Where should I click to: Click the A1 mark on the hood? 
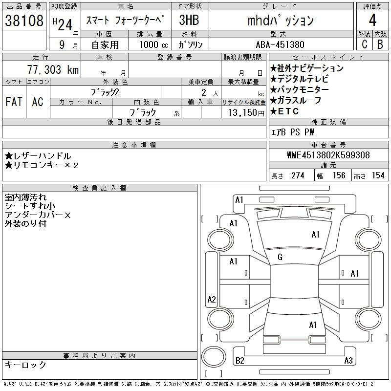click(x=315, y=235)
